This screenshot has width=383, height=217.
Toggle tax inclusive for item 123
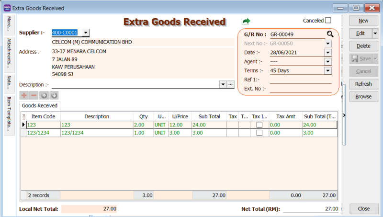tap(259, 125)
